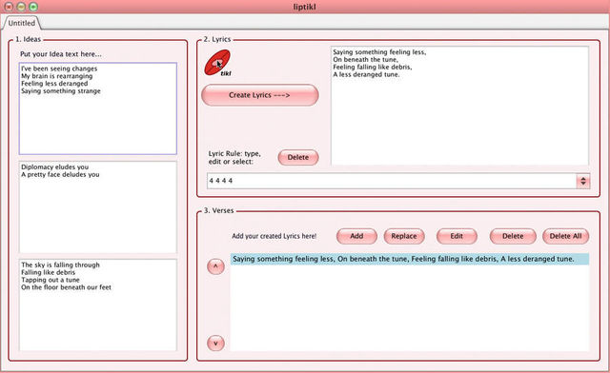Click the Edit button in Verses

[x=457, y=236]
